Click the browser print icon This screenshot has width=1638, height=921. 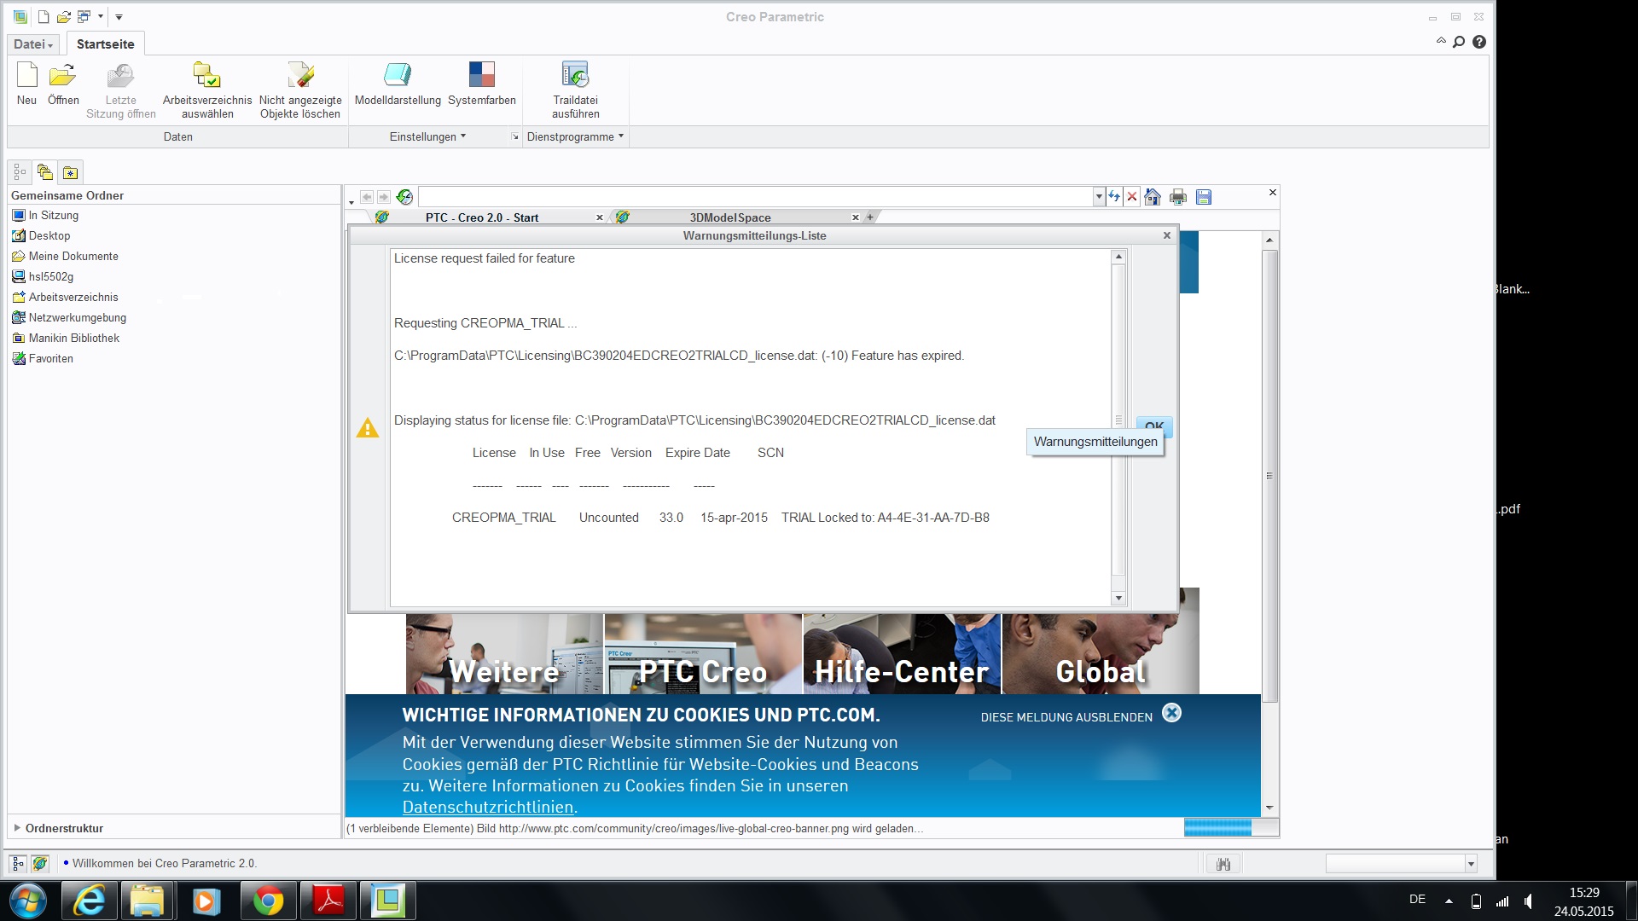pyautogui.click(x=1178, y=197)
